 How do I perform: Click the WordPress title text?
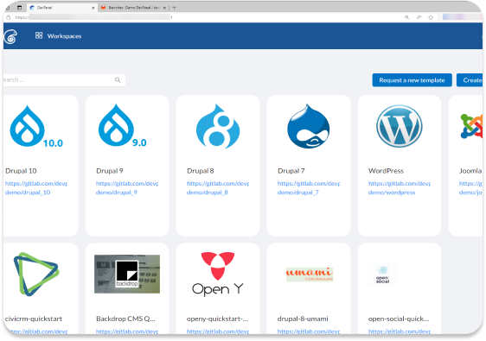click(x=387, y=171)
